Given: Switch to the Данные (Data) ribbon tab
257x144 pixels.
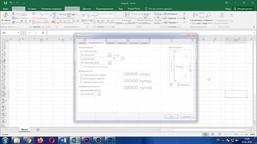Looking at the screenshot, I should point(87,9).
